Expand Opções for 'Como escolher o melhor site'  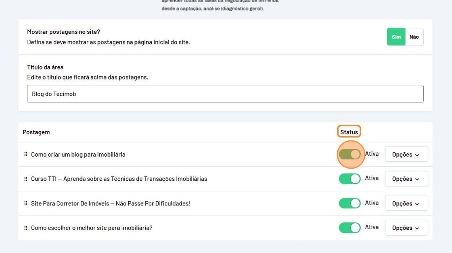pos(406,228)
